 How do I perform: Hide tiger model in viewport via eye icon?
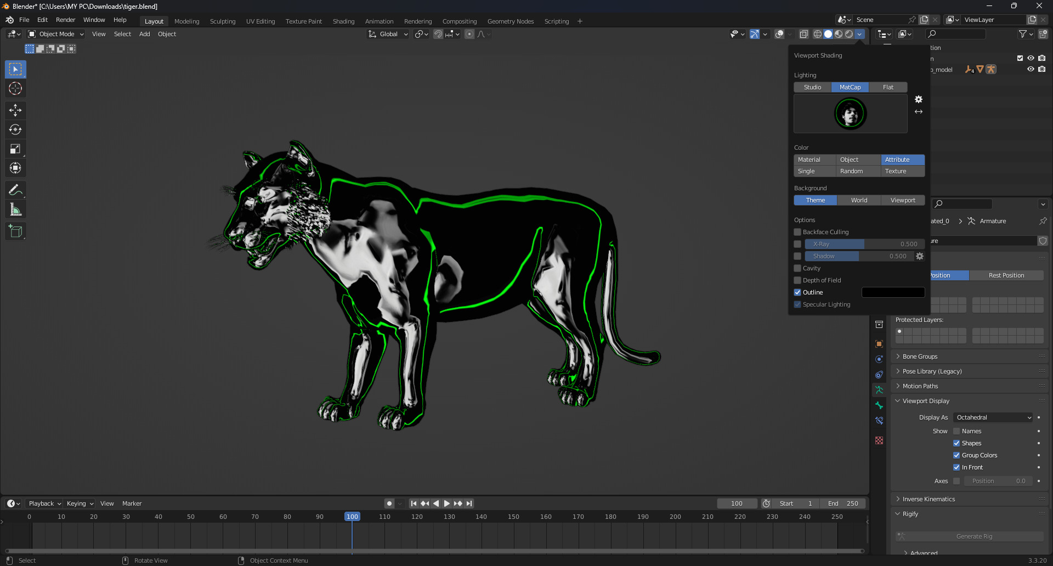[x=1031, y=69]
